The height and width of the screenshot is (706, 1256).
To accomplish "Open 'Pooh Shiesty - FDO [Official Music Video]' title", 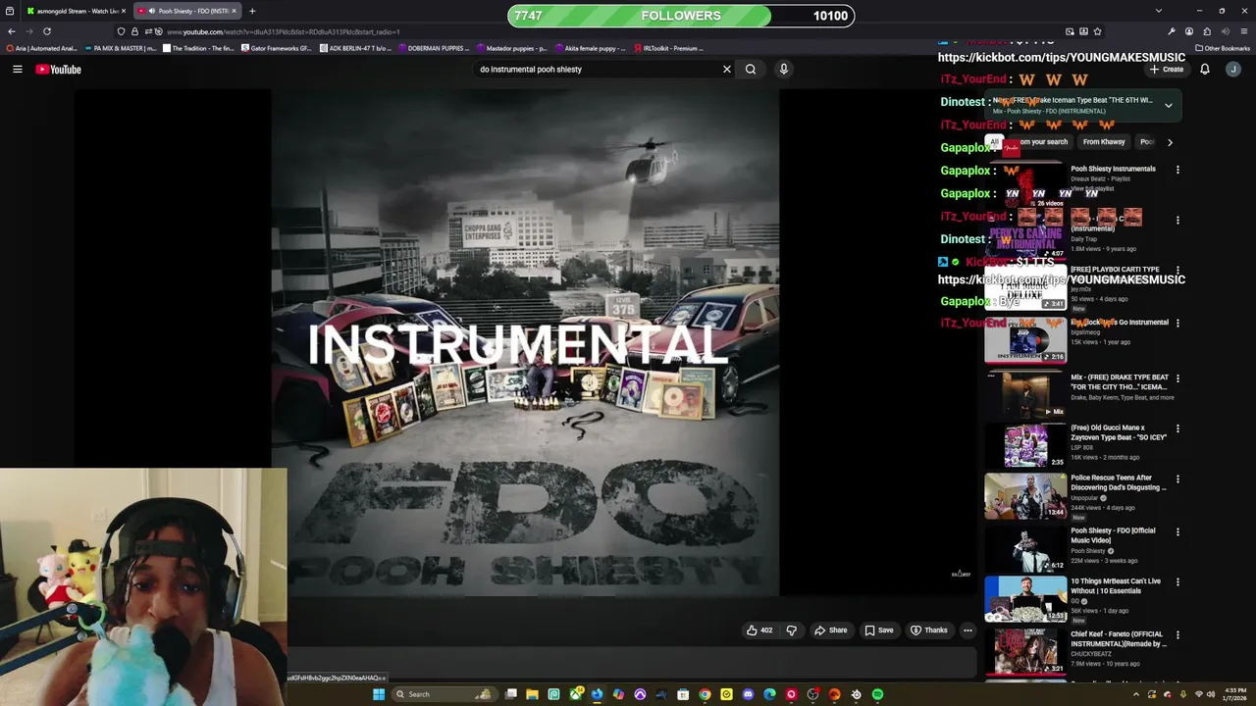I will (1113, 535).
